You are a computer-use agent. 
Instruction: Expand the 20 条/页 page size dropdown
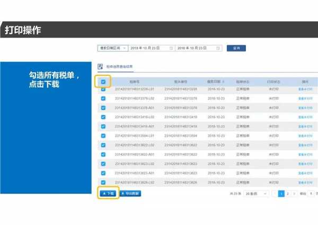(255, 194)
